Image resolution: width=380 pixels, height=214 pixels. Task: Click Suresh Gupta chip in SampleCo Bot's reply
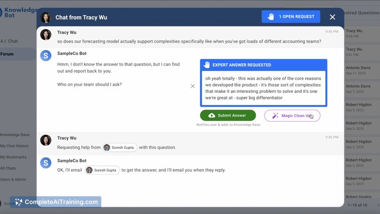[102, 170]
